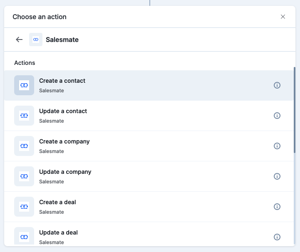Select the Update a contact action

tap(149, 116)
